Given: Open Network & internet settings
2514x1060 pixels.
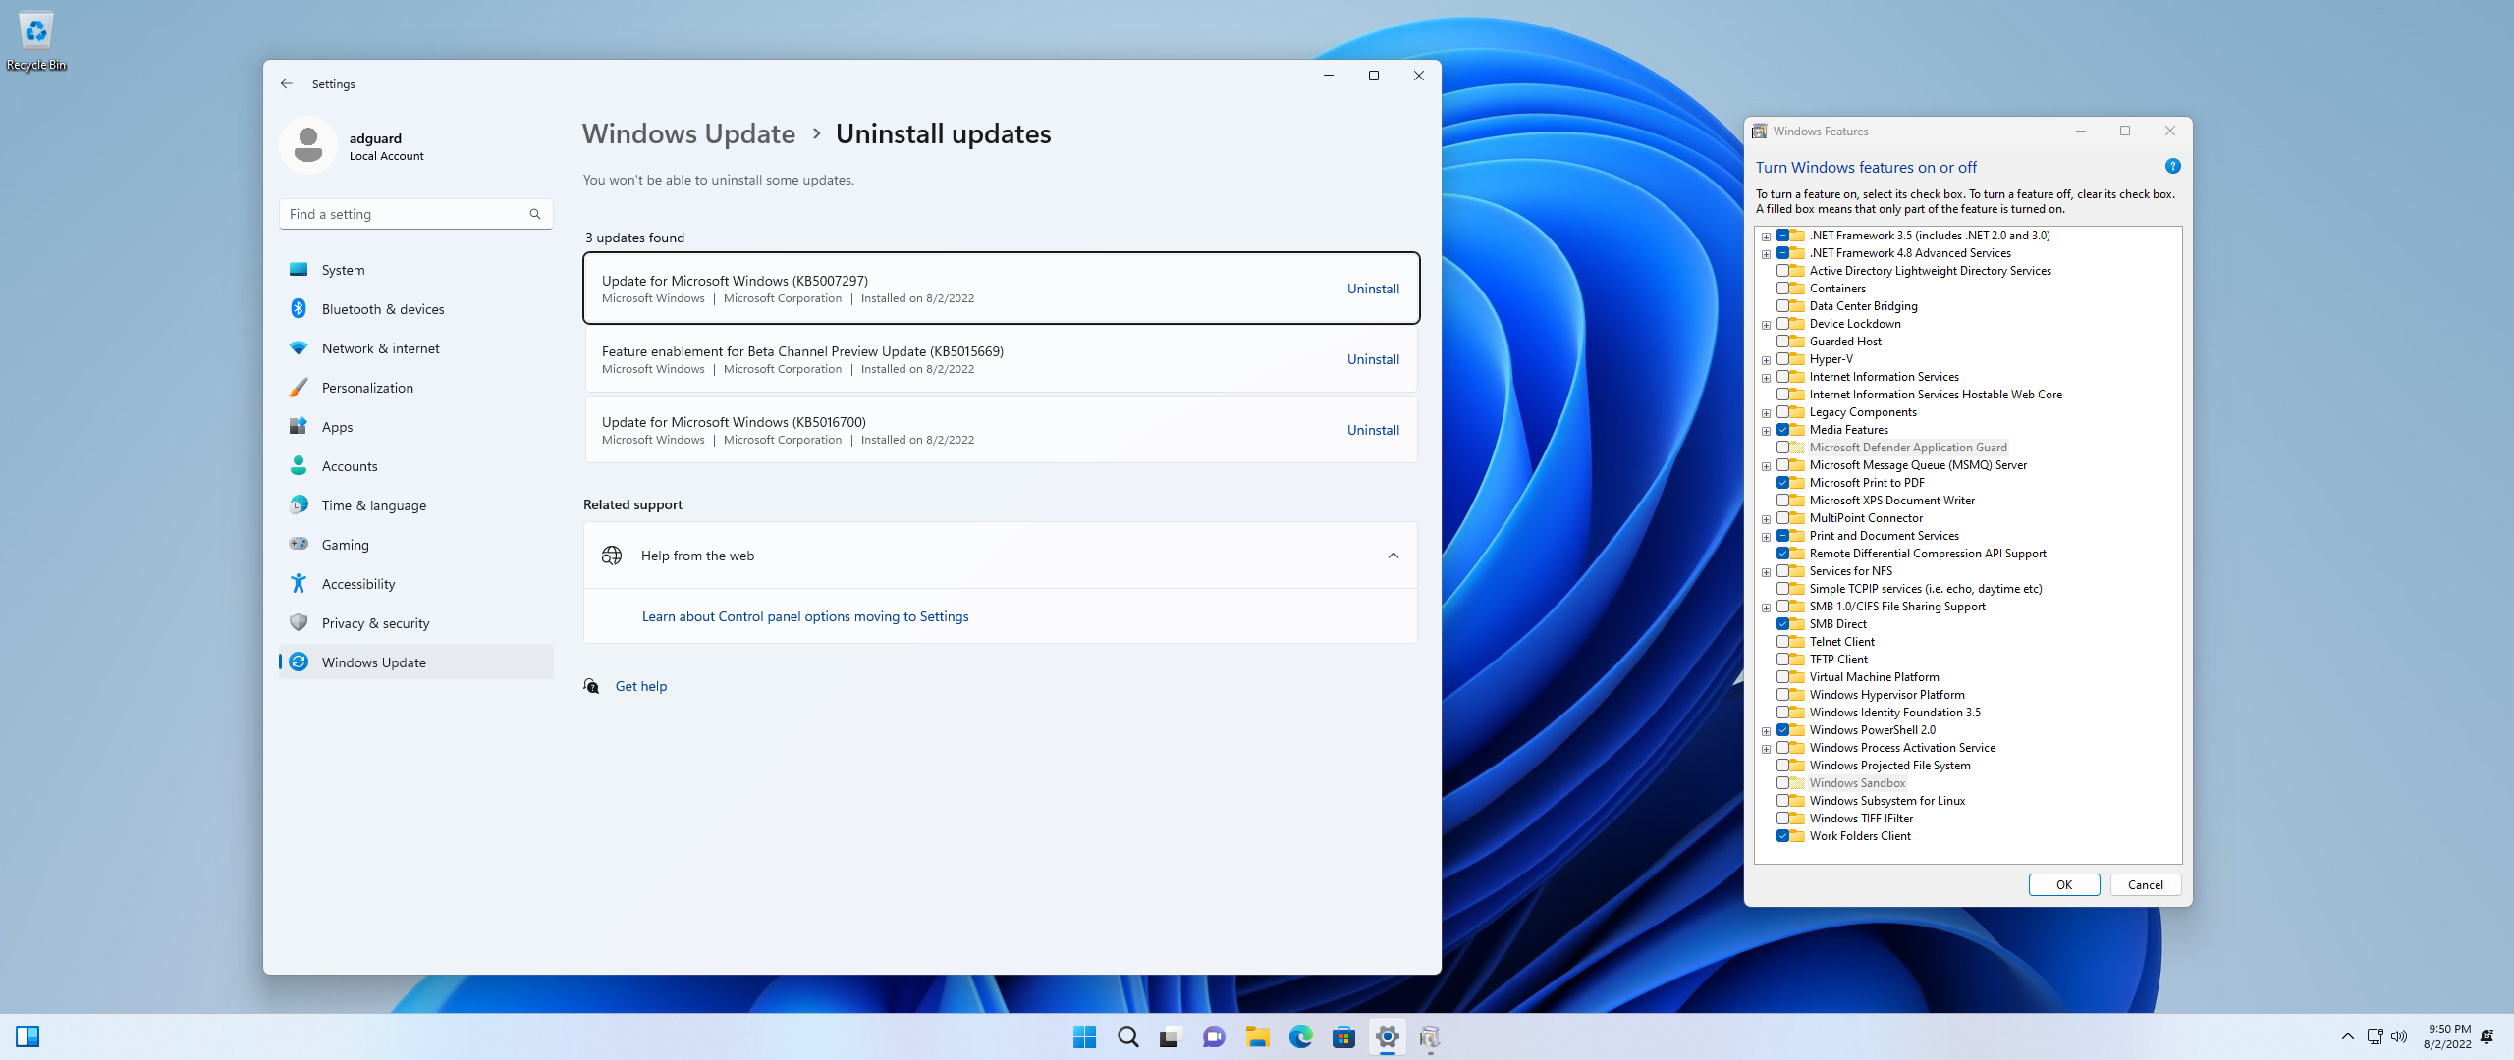Looking at the screenshot, I should [416, 348].
